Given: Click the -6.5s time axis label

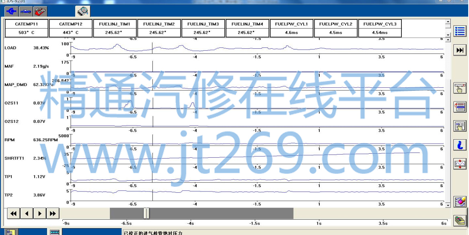Looking at the screenshot, I should point(127,223).
